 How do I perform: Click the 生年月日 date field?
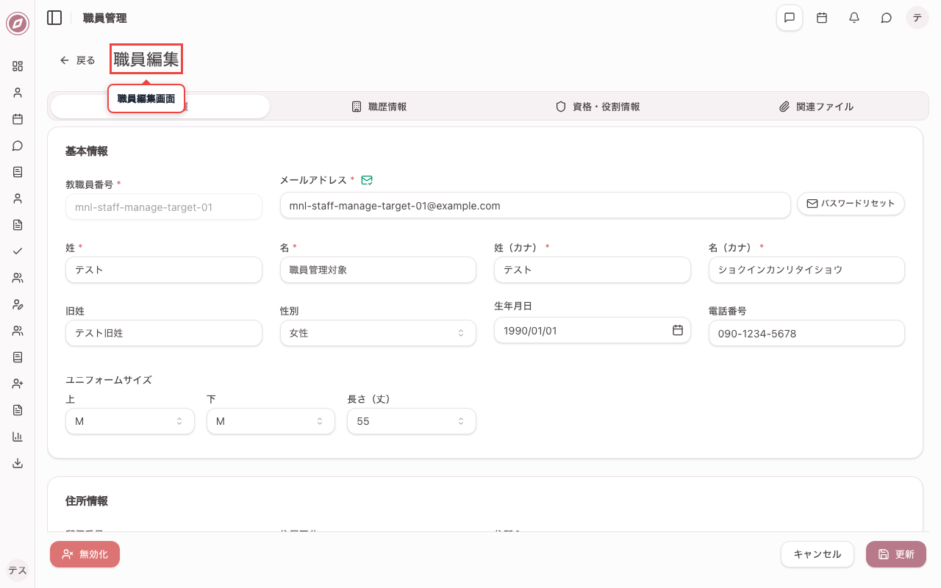point(593,330)
